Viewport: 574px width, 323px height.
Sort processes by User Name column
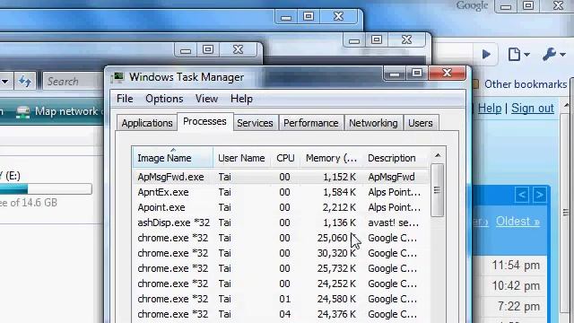[241, 158]
